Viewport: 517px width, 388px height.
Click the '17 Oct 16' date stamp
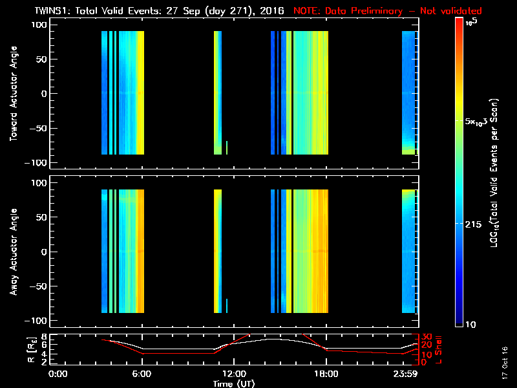pyautogui.click(x=505, y=366)
